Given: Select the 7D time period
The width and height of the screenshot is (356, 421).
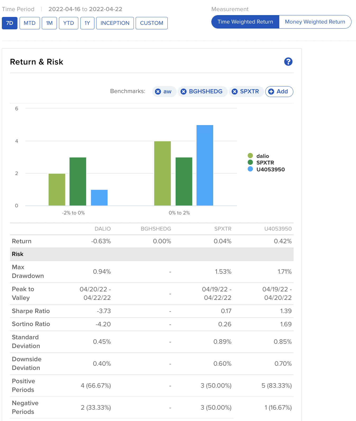Looking at the screenshot, I should [10, 23].
